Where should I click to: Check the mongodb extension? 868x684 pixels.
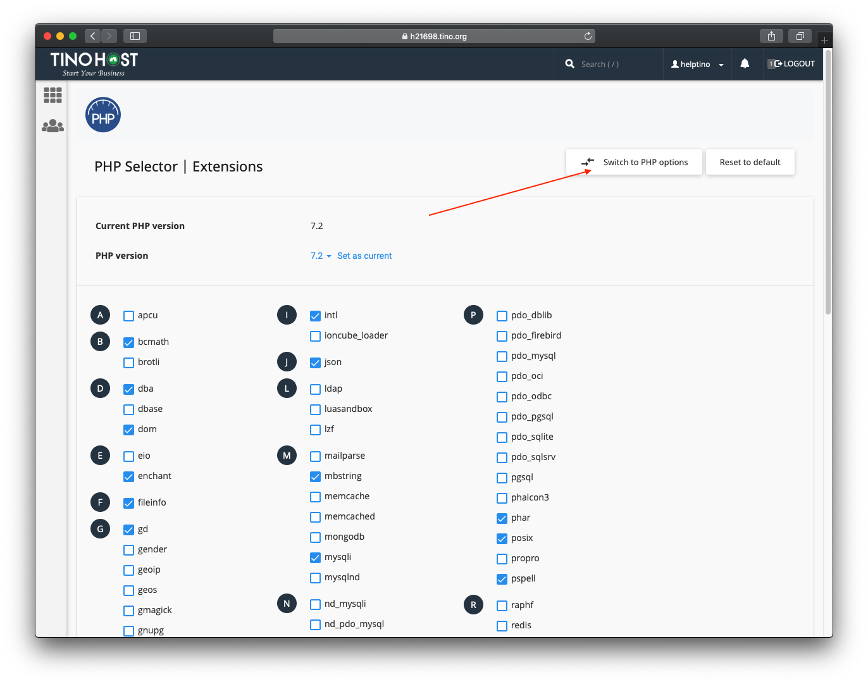315,537
